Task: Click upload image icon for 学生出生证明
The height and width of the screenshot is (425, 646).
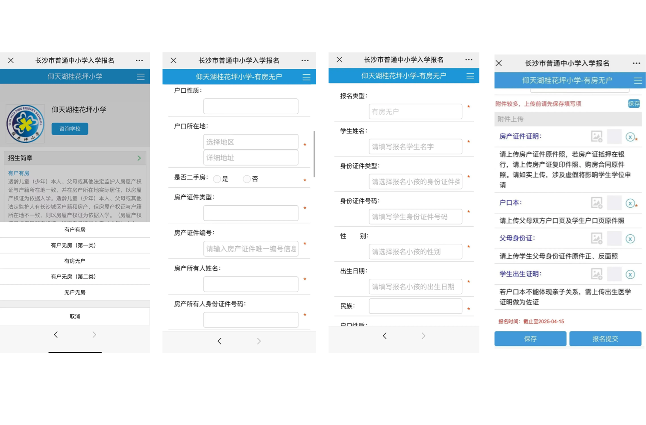Action: point(596,274)
